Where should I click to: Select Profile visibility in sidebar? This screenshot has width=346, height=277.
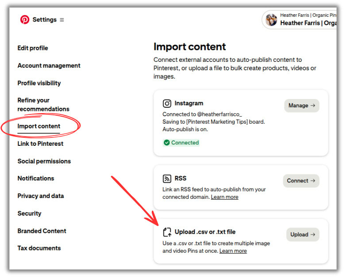coord(39,83)
